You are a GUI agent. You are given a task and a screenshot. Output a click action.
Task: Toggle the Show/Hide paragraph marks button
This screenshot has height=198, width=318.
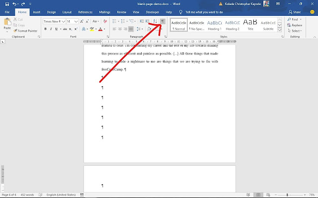coord(162,21)
